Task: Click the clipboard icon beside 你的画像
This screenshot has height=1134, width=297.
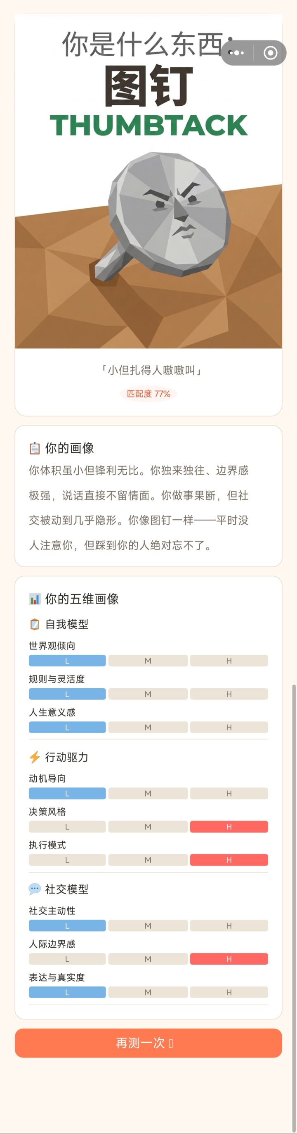Action: click(35, 448)
